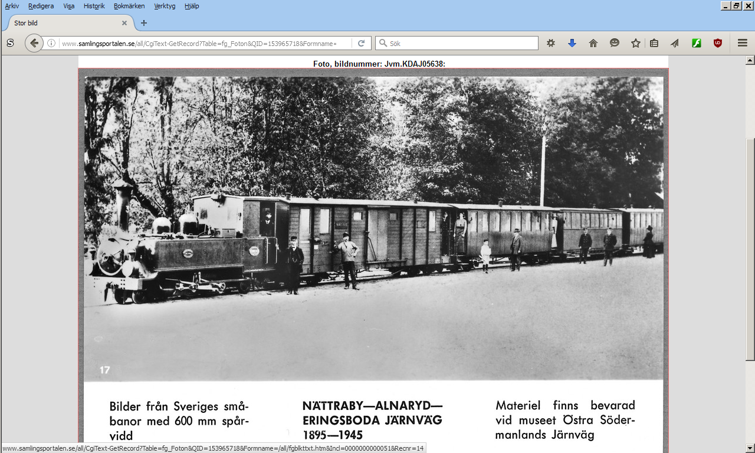Bookmark this page with the star
The image size is (755, 453).
coord(636,43)
